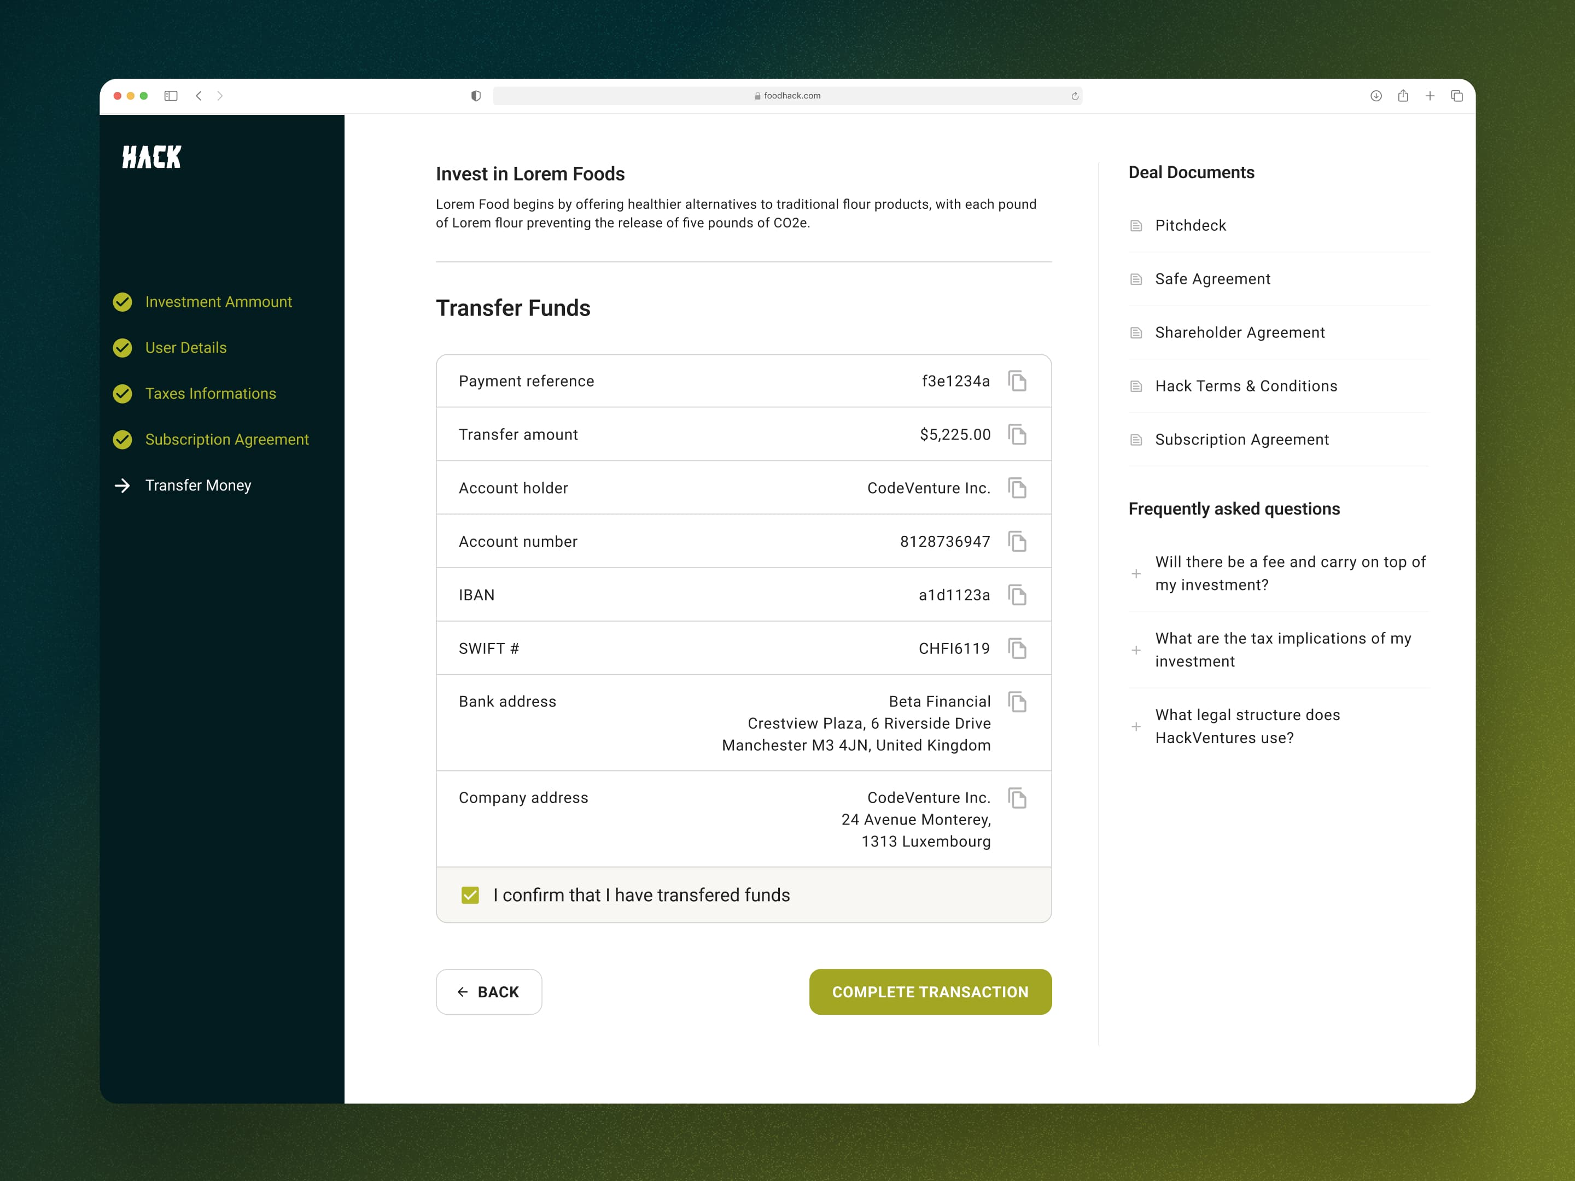Open the Shareholder Agreement link
The image size is (1575, 1181).
(x=1240, y=332)
